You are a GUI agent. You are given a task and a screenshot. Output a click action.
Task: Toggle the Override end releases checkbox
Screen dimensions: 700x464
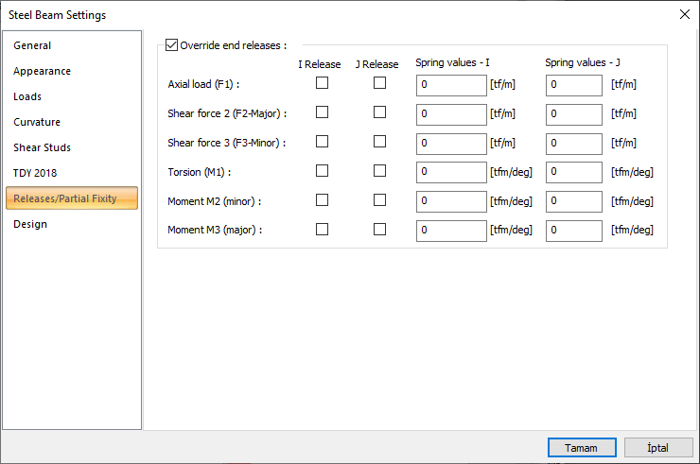(171, 44)
